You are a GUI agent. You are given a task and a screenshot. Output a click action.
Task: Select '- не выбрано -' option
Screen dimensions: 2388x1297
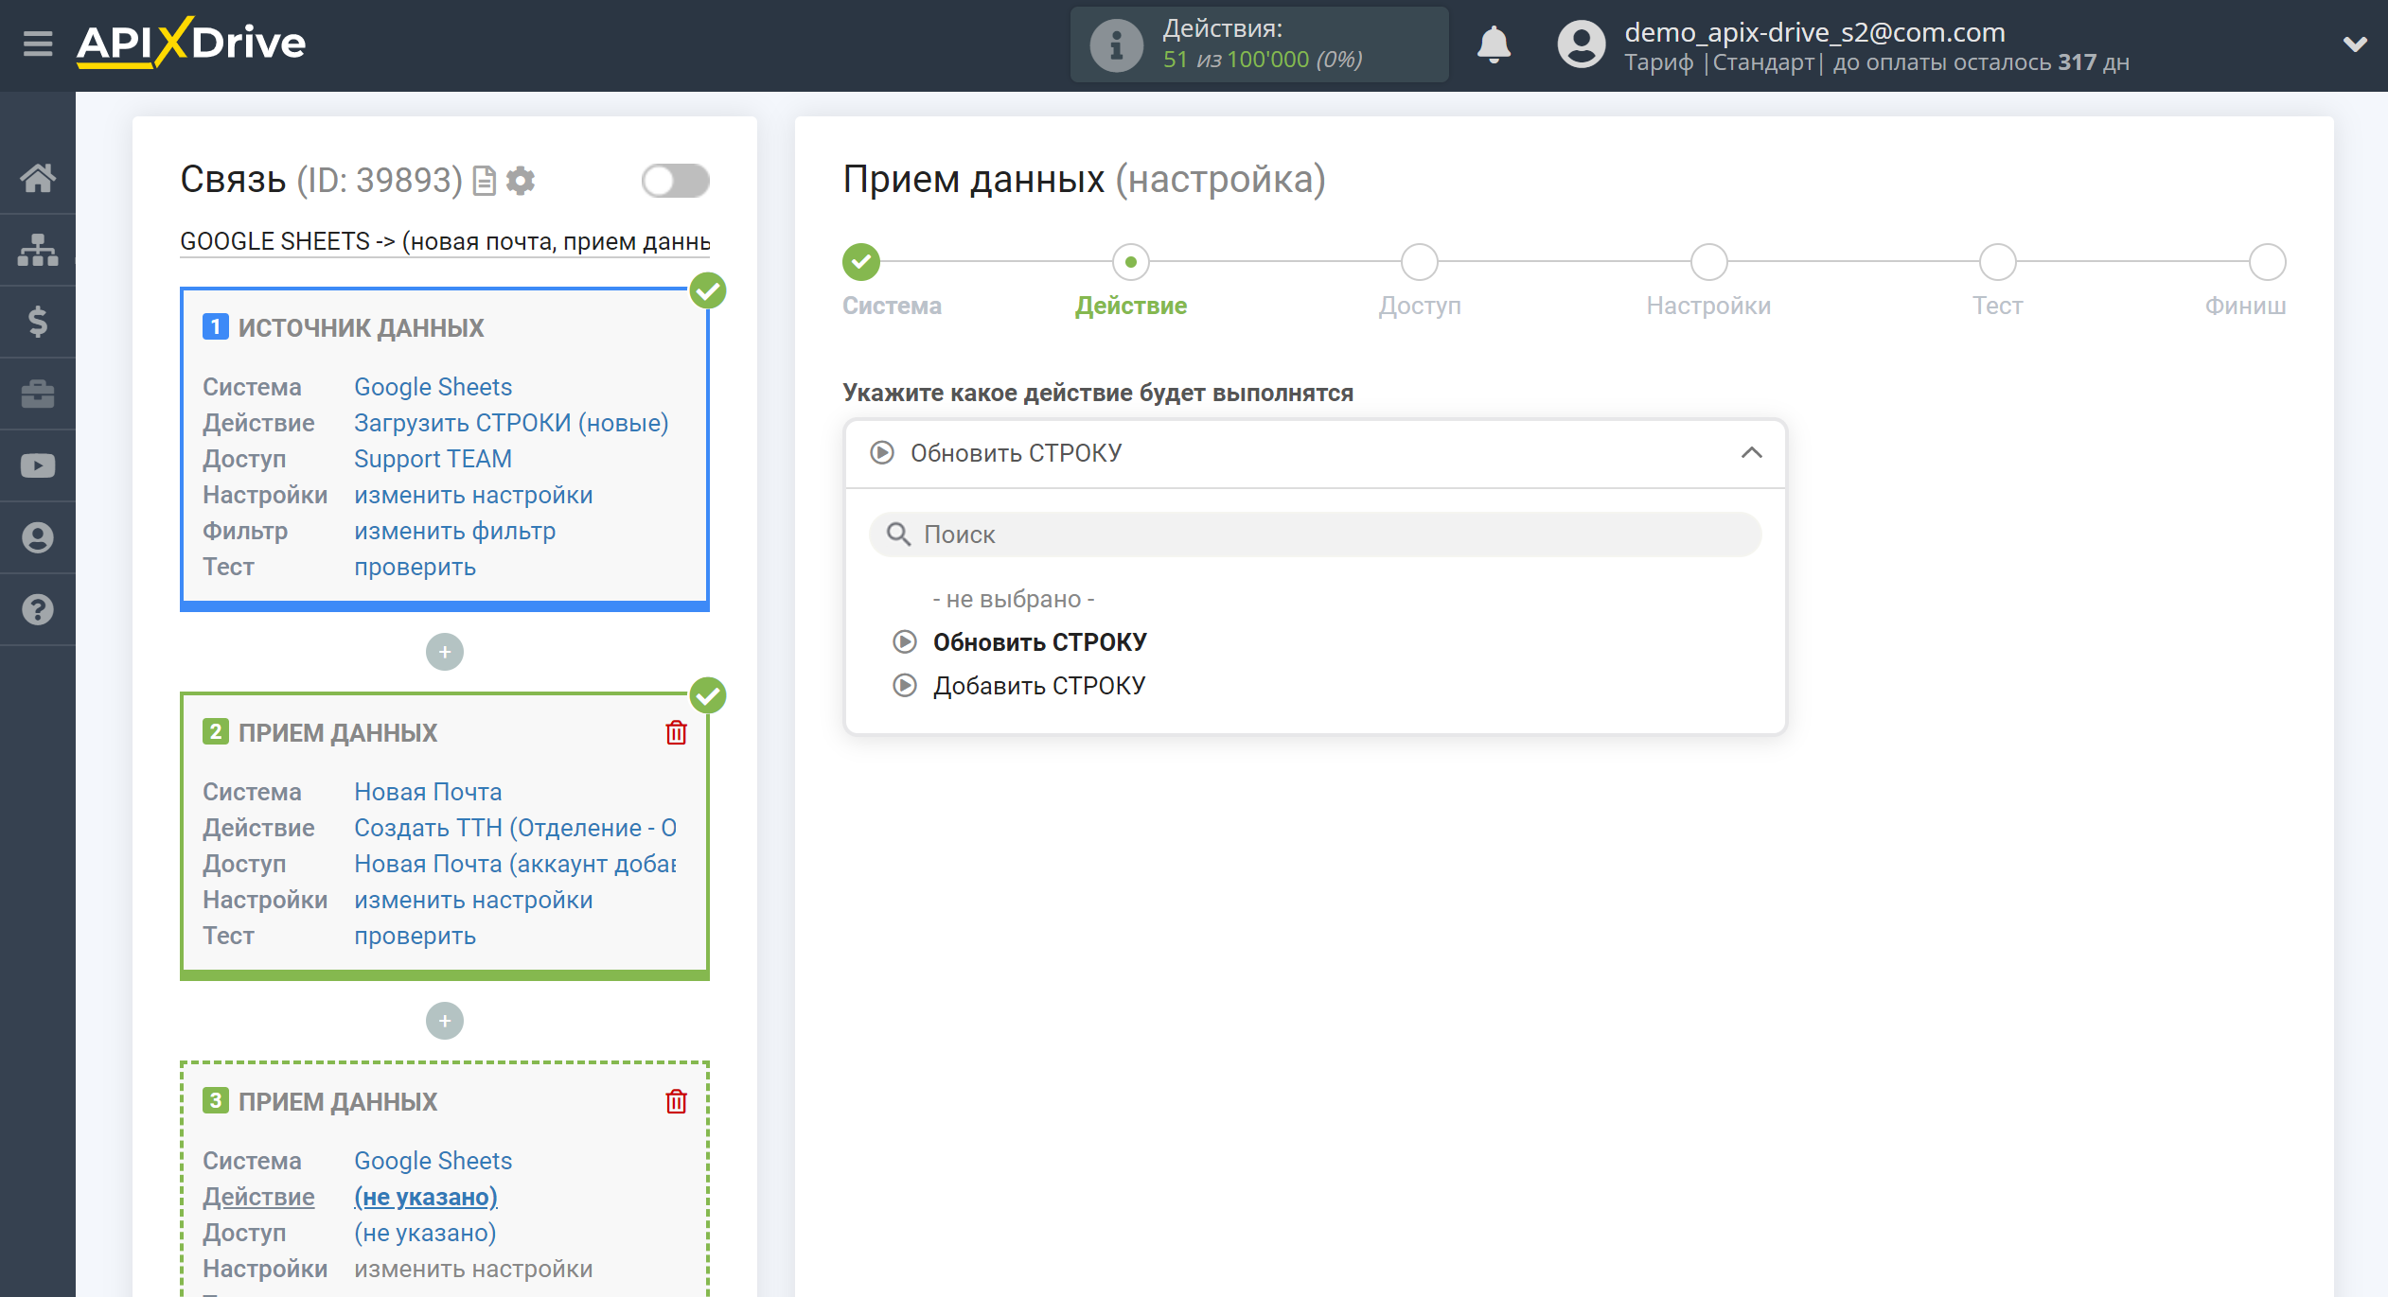[x=1013, y=599]
